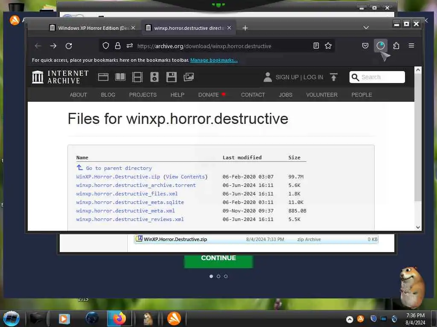
Task: Open the BLOG menu item
Action: coord(108,95)
